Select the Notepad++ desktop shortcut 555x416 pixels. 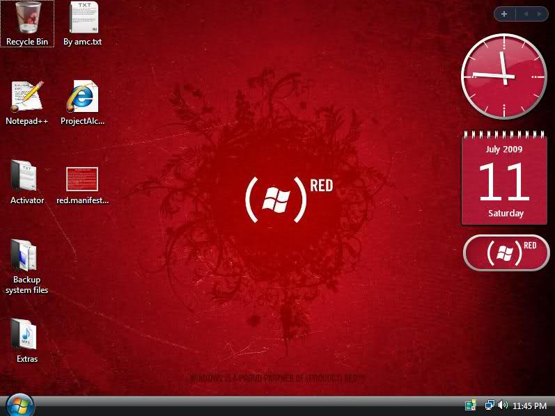(27, 103)
